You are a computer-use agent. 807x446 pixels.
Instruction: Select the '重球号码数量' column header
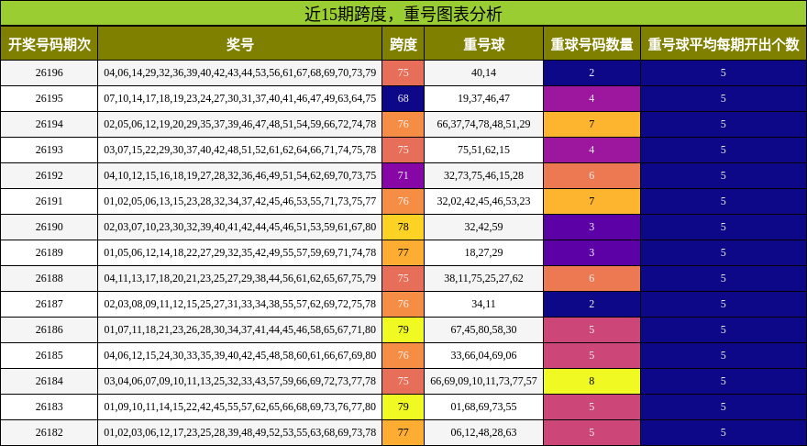pyautogui.click(x=591, y=44)
